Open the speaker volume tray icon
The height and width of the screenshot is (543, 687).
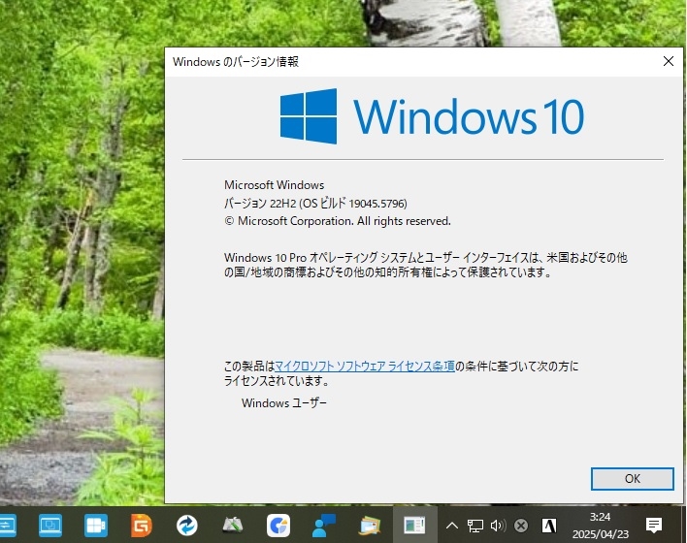(498, 525)
